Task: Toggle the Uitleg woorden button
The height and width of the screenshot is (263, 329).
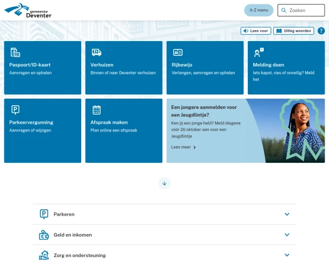Action: coord(293,31)
